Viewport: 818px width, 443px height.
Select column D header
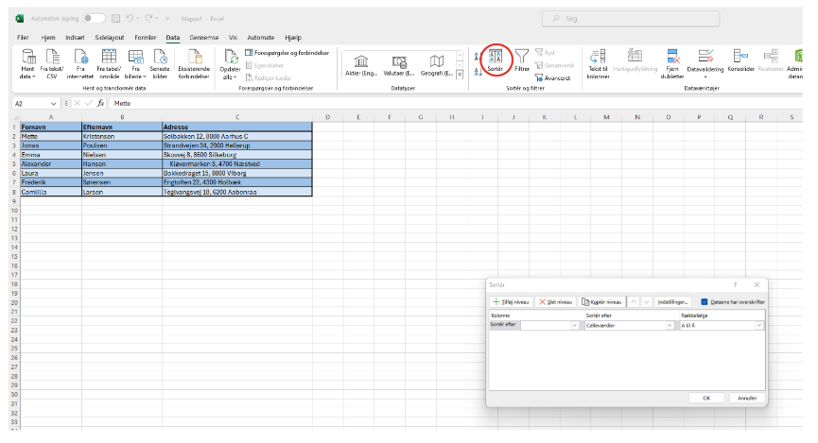(327, 117)
